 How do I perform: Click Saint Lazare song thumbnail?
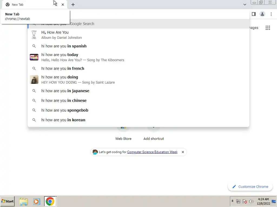pyautogui.click(x=34, y=80)
